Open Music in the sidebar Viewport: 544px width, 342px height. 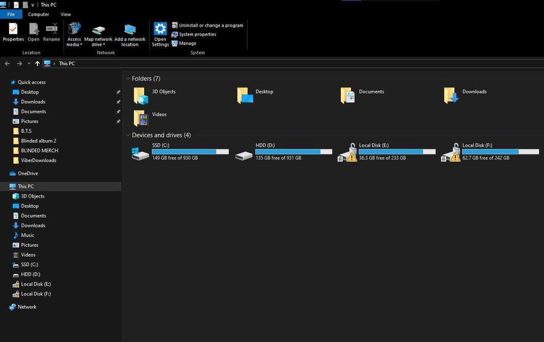pyautogui.click(x=27, y=235)
